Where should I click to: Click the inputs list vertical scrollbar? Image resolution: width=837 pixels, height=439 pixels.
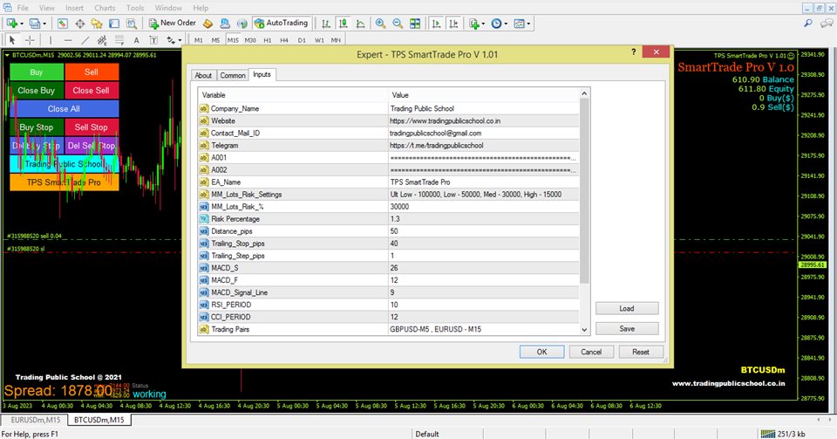click(x=584, y=191)
